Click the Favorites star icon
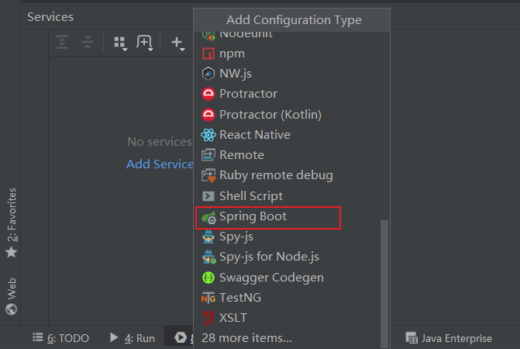Image resolution: width=520 pixels, height=349 pixels. tap(12, 252)
